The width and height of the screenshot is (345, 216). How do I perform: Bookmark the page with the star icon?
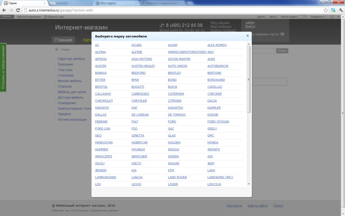(x=326, y=10)
